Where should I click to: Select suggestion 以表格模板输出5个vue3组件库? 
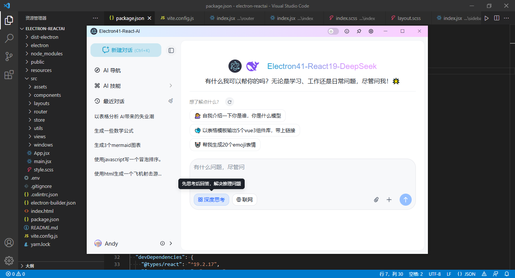click(245, 130)
